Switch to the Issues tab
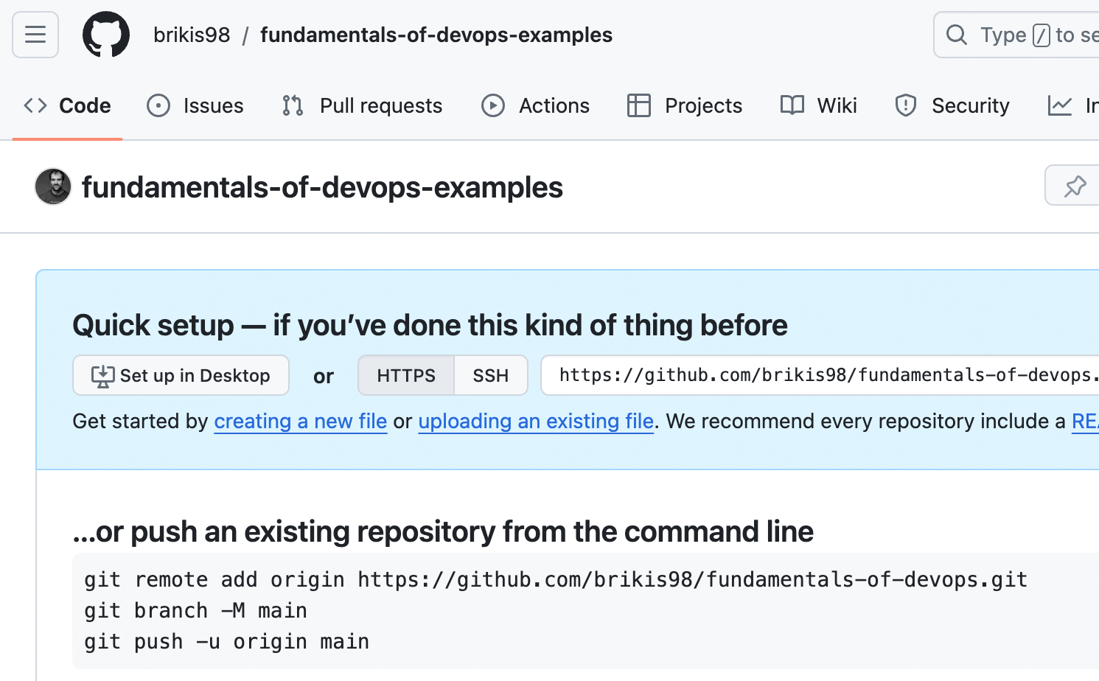 (195, 105)
